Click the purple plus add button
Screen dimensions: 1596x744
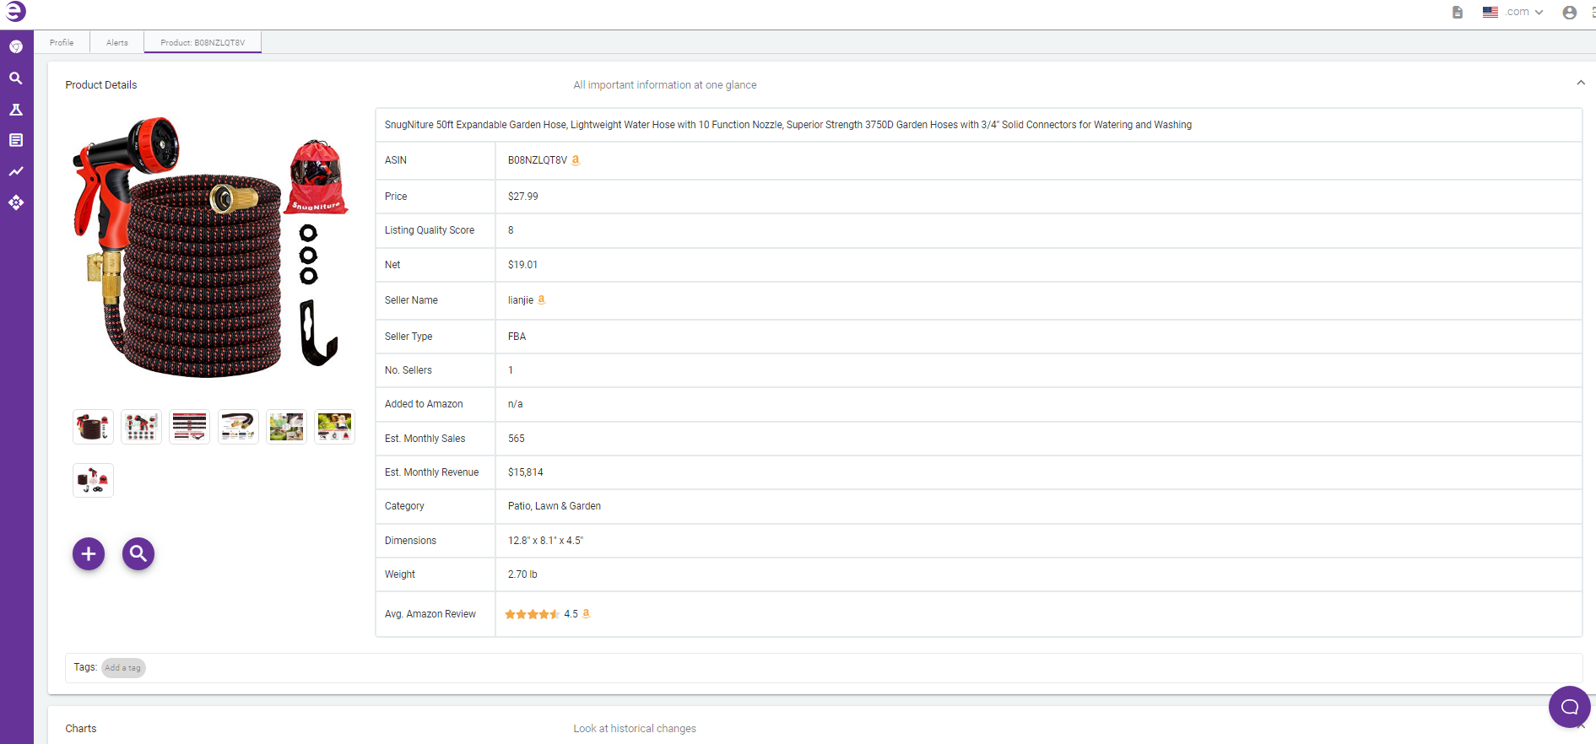click(x=89, y=553)
